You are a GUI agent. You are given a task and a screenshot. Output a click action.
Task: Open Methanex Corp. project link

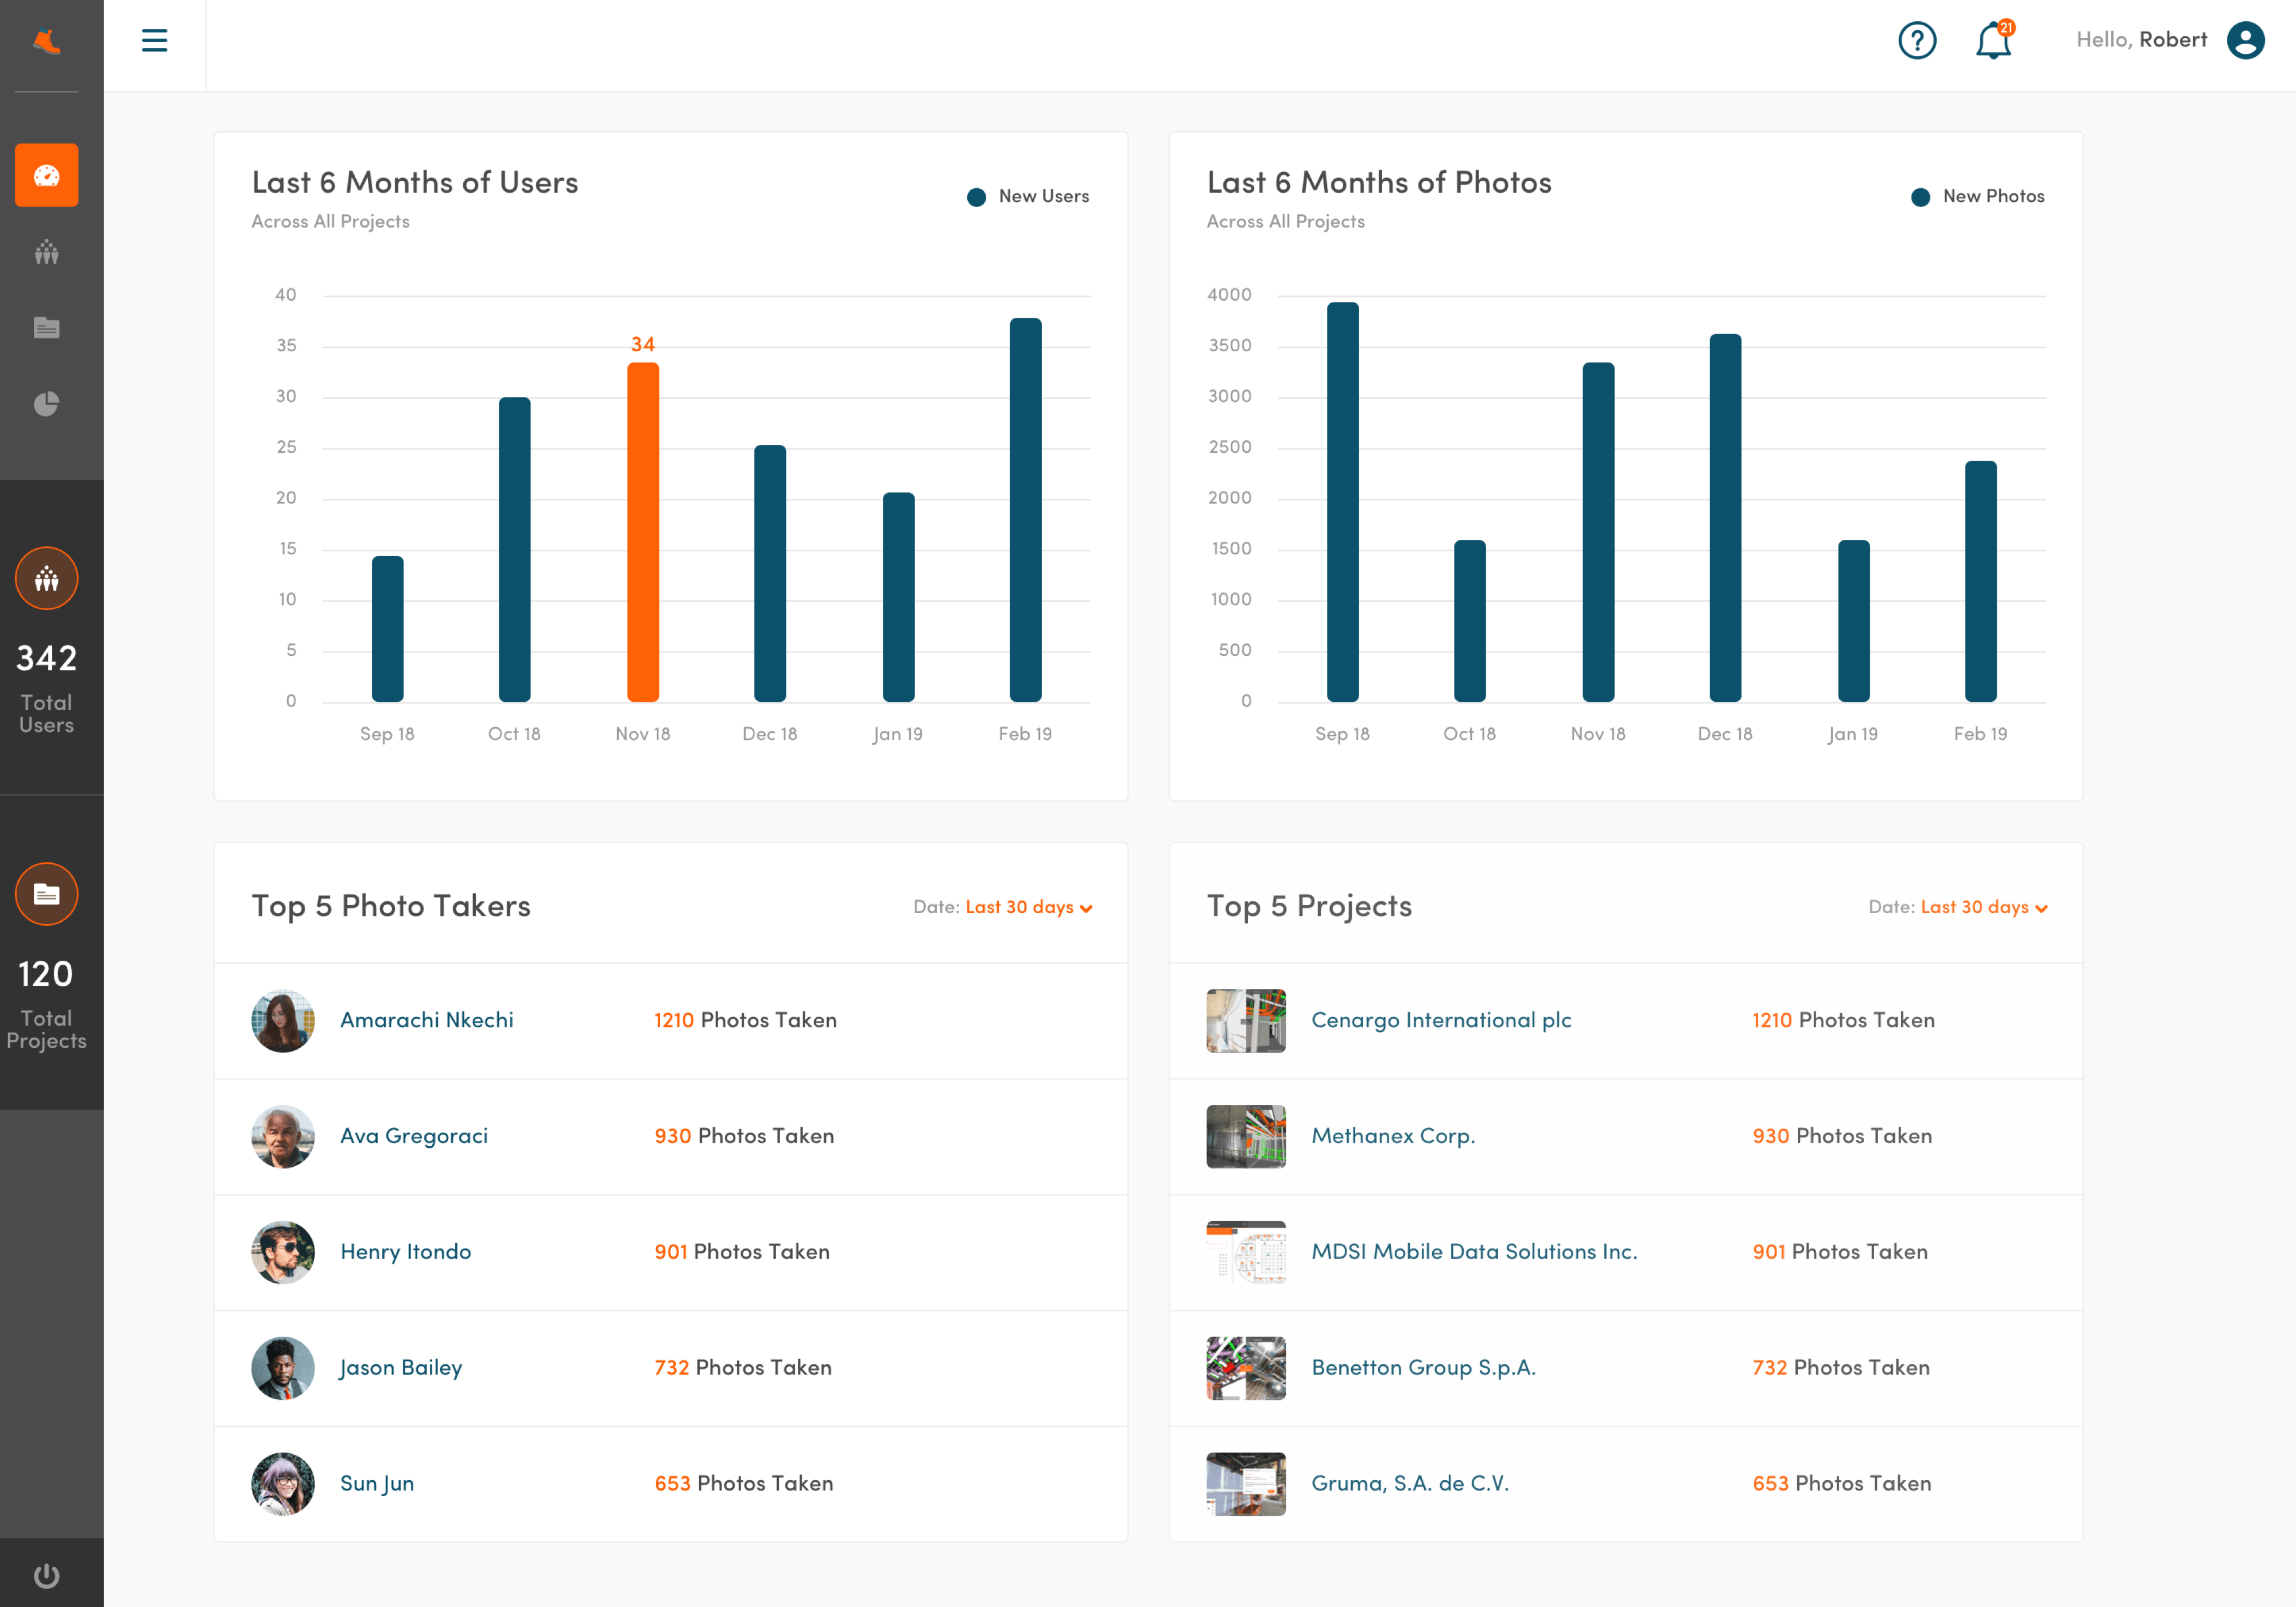coord(1393,1136)
